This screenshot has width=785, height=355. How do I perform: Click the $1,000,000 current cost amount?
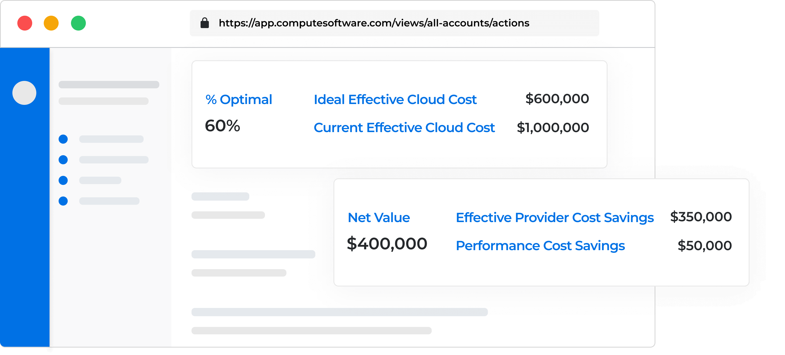pos(553,128)
